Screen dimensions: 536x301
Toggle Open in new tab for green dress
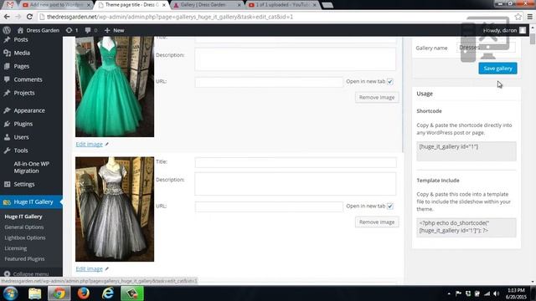[390, 82]
